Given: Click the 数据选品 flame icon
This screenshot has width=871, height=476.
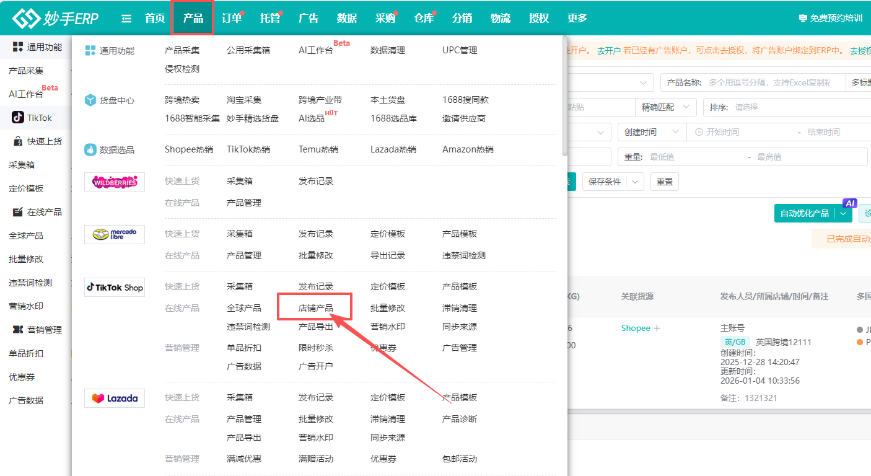Looking at the screenshot, I should pyautogui.click(x=90, y=149).
